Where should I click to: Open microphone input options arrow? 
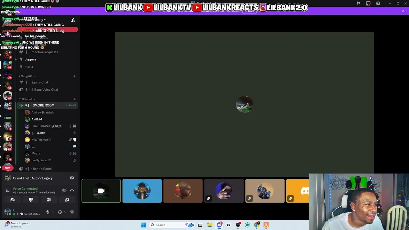[x=53, y=212]
